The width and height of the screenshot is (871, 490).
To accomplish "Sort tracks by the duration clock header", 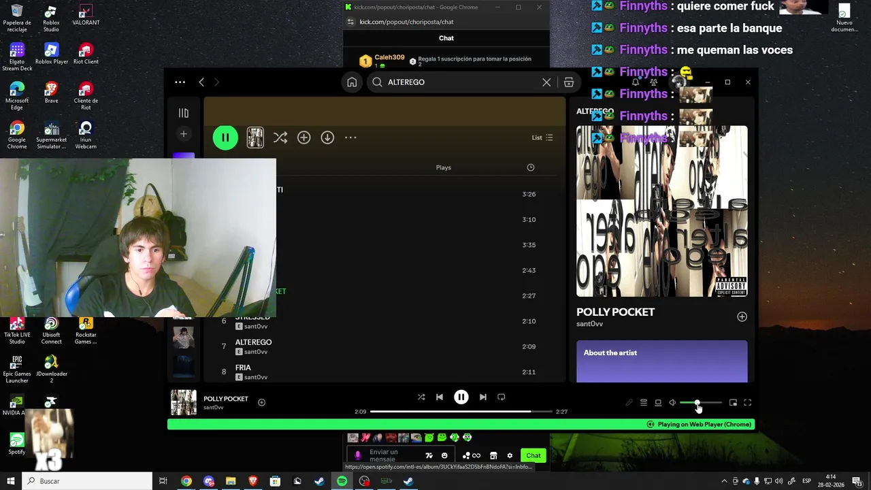I will (531, 167).
